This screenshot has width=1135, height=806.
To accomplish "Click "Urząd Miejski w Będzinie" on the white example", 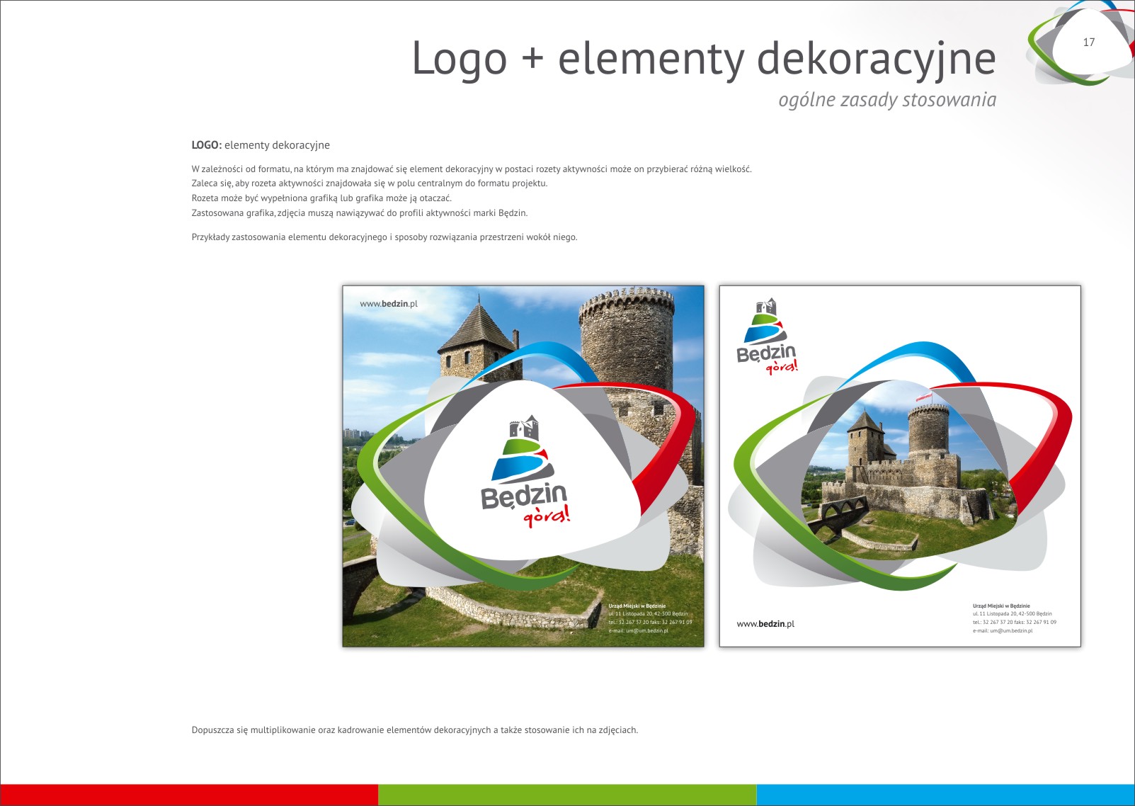I will tap(1001, 606).
